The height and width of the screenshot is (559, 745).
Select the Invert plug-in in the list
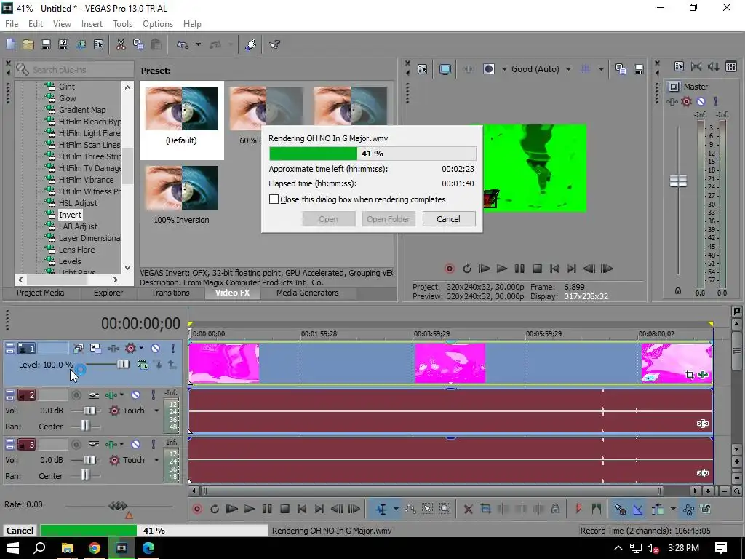point(70,215)
